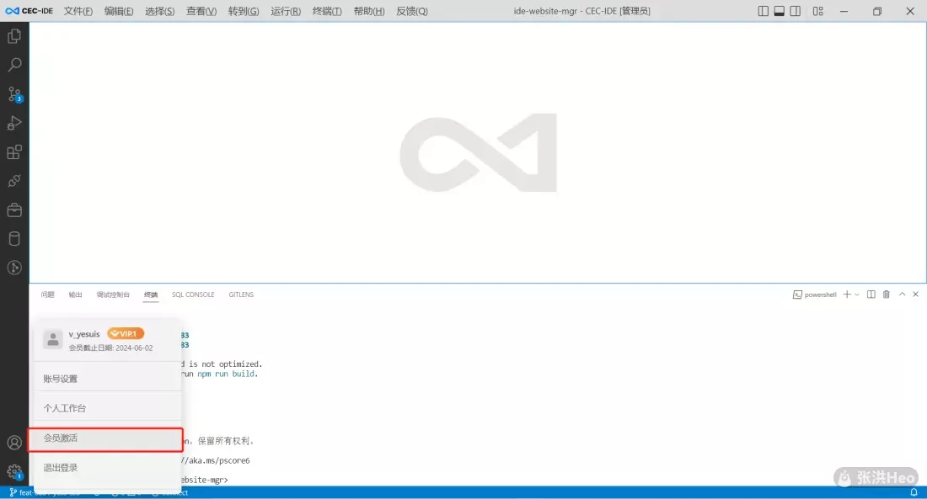Toggle the bottom panel layout button
The width and height of the screenshot is (927, 499).
tap(780, 11)
